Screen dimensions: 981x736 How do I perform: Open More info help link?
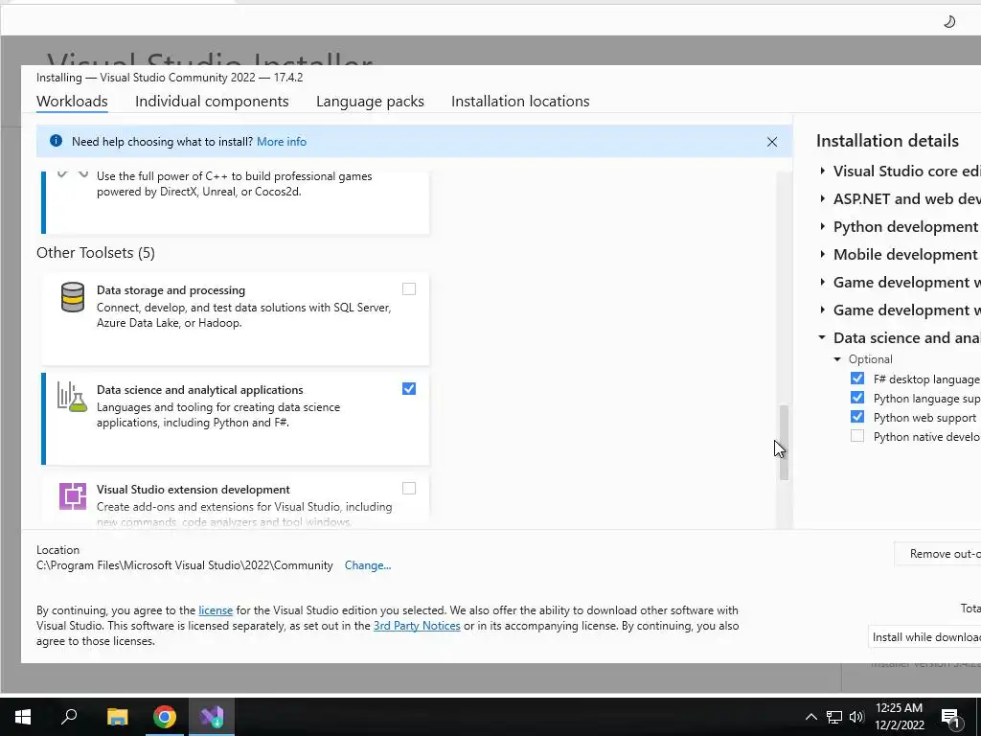[x=282, y=142]
